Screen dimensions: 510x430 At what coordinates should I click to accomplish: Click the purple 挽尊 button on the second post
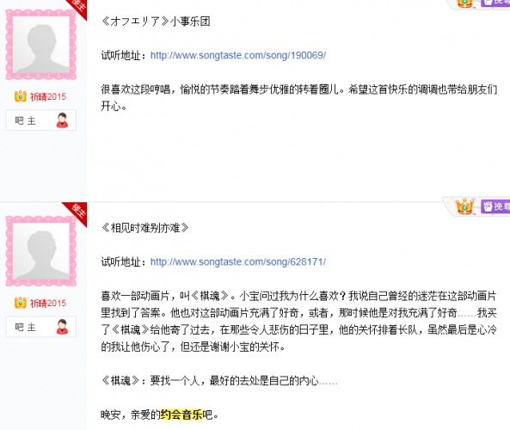click(x=495, y=206)
